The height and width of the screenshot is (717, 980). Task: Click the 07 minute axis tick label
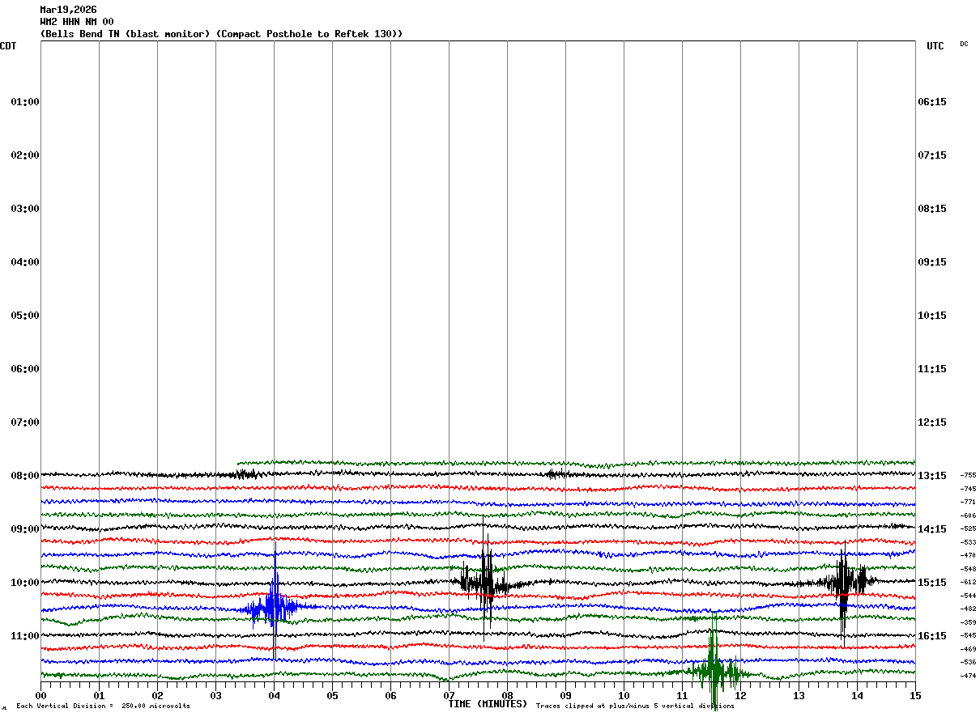(x=450, y=695)
